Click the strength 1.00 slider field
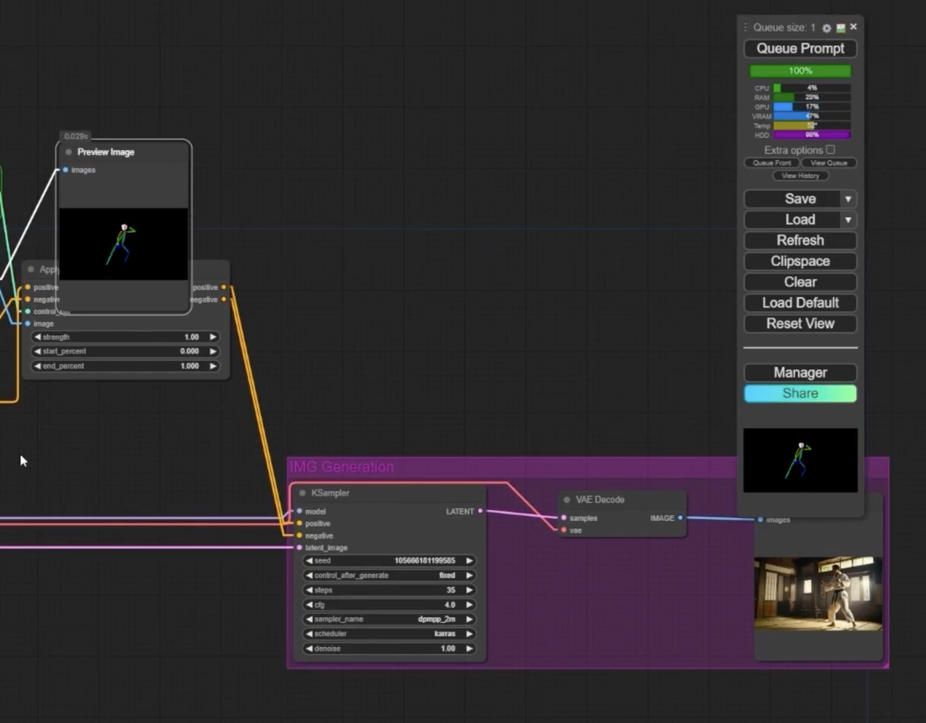Screen dimensions: 926x723 (124, 337)
